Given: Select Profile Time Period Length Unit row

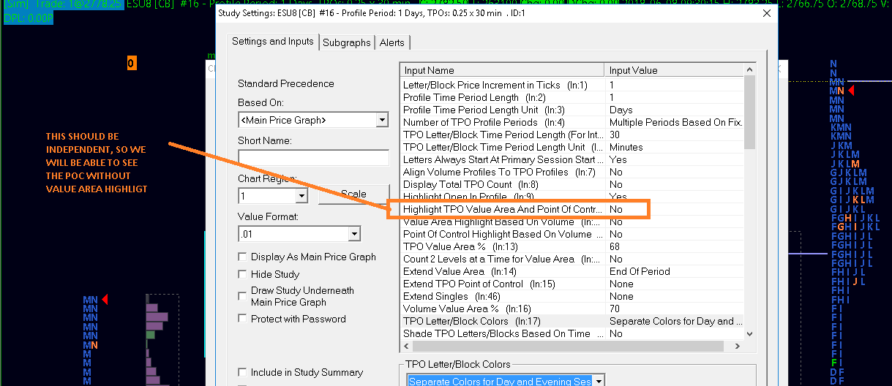Looking at the screenshot, I should coord(572,110).
